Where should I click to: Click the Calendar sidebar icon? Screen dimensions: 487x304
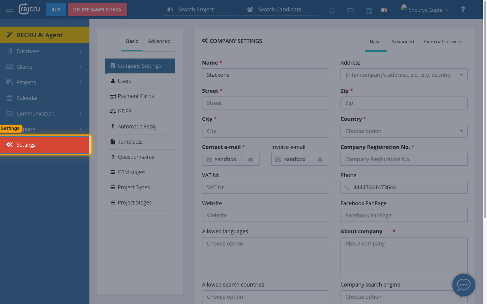coord(10,98)
